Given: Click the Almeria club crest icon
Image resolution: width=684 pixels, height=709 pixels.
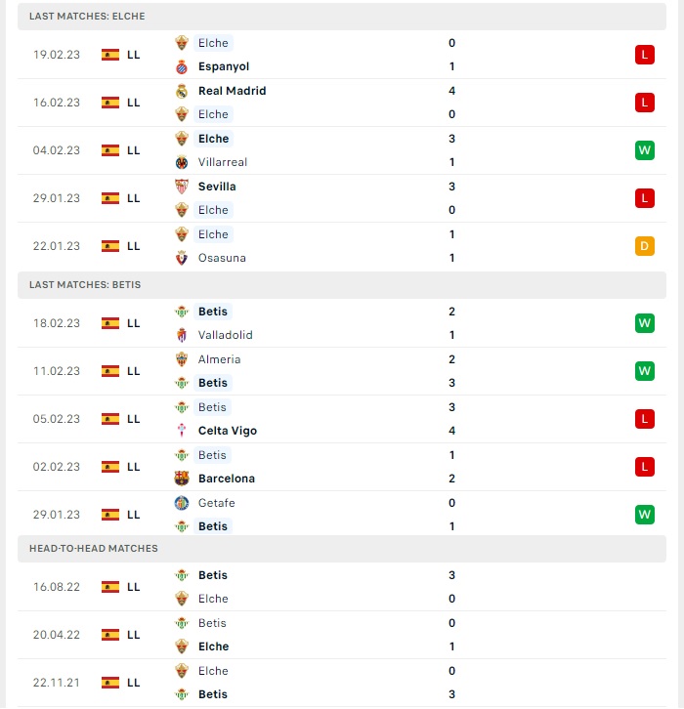Looking at the screenshot, I should pyautogui.click(x=182, y=359).
